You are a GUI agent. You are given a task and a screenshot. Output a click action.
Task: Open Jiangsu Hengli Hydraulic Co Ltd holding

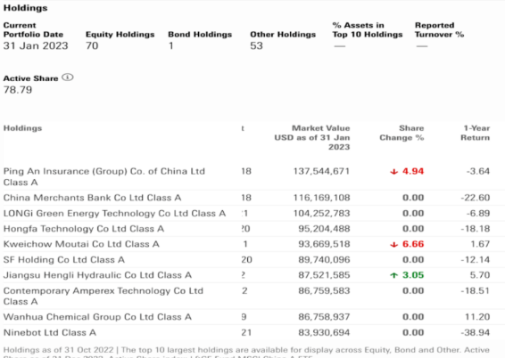pos(97,275)
